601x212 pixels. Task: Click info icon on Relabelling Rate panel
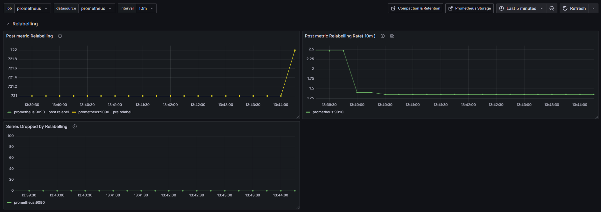tap(383, 36)
